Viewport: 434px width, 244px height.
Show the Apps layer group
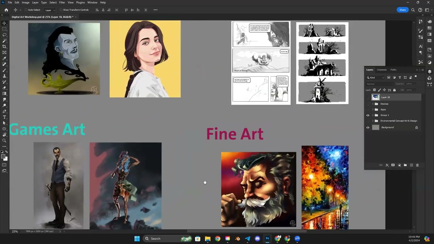pos(368,109)
